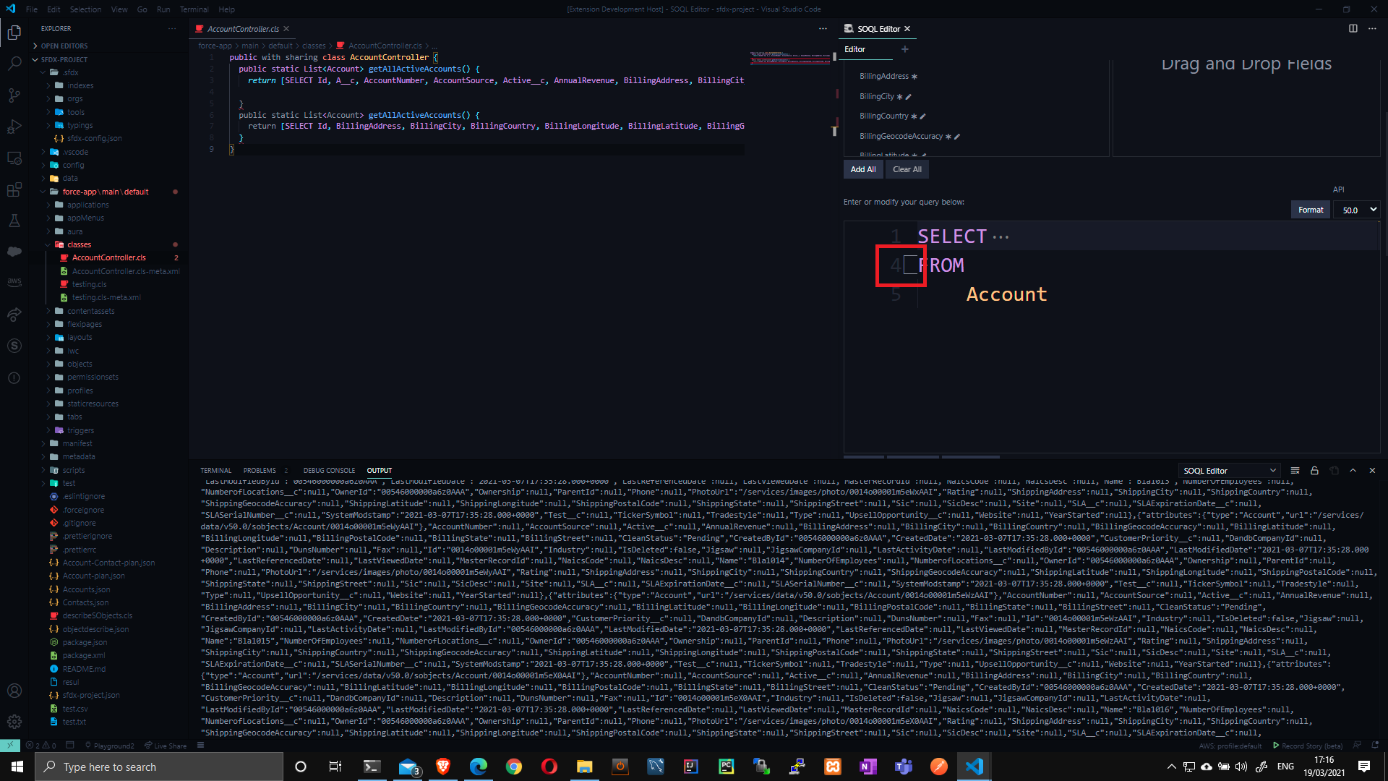Open the Terminal menu
The width and height of the screenshot is (1388, 781).
194,9
